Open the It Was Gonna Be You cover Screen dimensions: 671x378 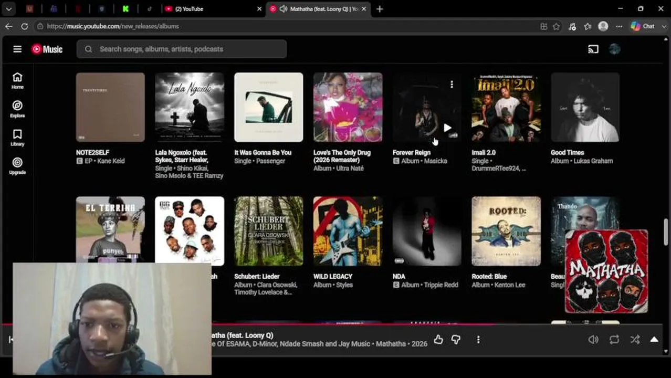coord(269,107)
